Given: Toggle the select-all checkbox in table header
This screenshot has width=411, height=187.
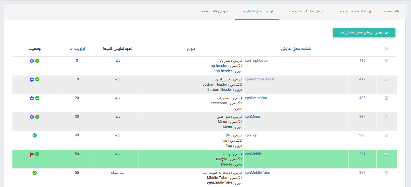Looking at the screenshot, I should pos(386,49).
